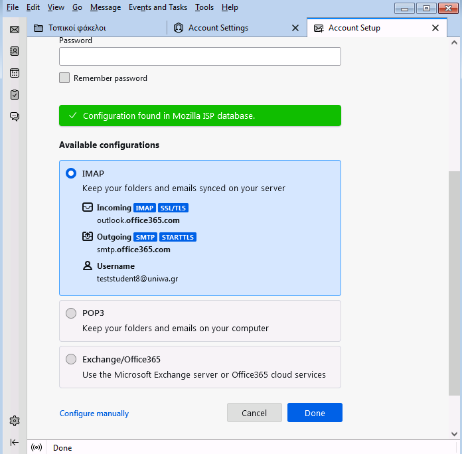Viewport: 462px width, 454px height.
Task: Click the STARTTLS security badge
Action: [x=178, y=237]
